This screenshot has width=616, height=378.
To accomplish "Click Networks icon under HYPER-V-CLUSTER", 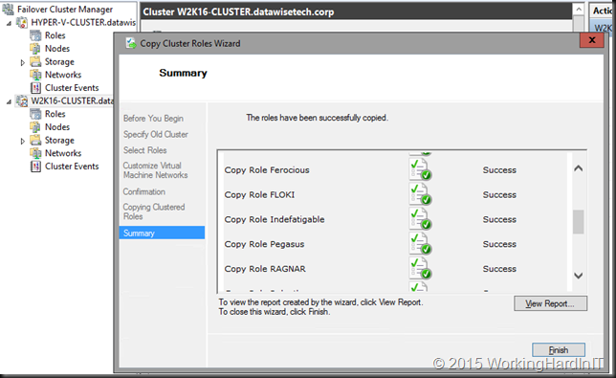I will (35, 75).
